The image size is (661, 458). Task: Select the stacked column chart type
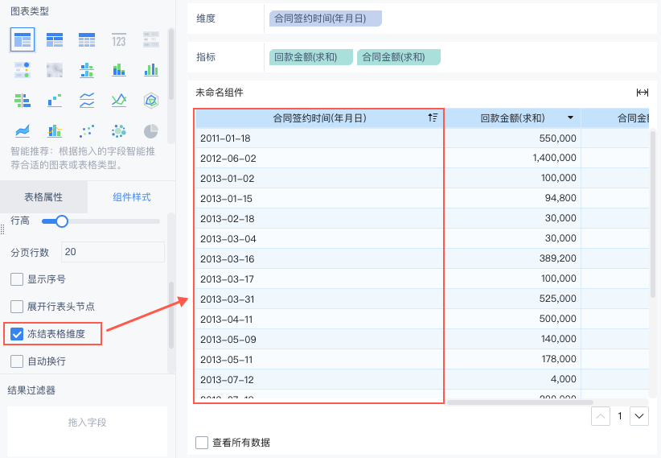coord(119,70)
